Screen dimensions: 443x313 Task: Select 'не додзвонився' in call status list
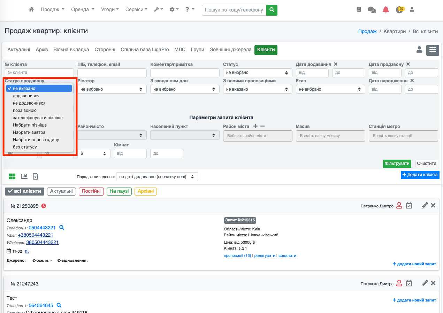click(x=29, y=103)
